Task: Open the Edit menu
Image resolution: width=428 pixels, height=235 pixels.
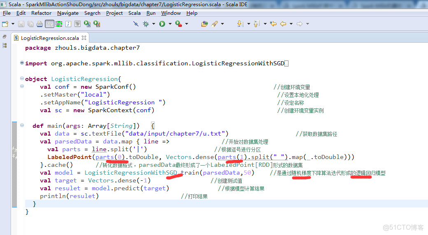Action: (21, 13)
